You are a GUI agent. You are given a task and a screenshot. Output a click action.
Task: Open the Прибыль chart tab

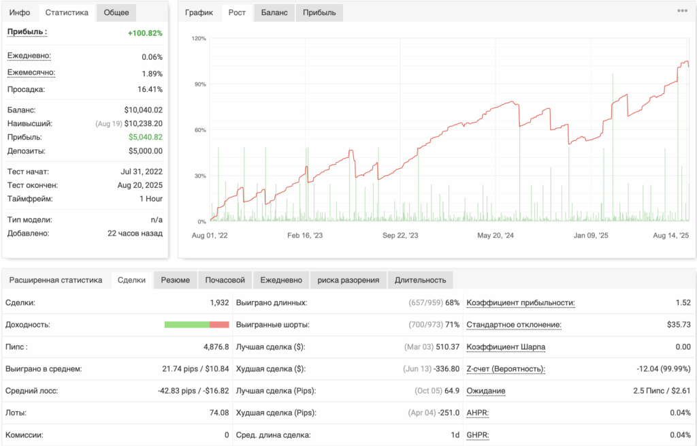tap(319, 12)
